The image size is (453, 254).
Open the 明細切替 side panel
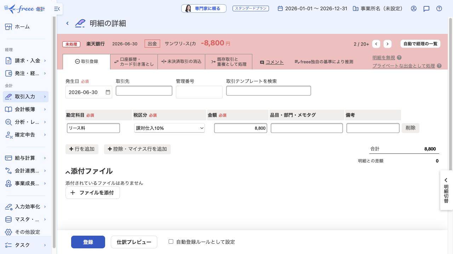coord(446,190)
